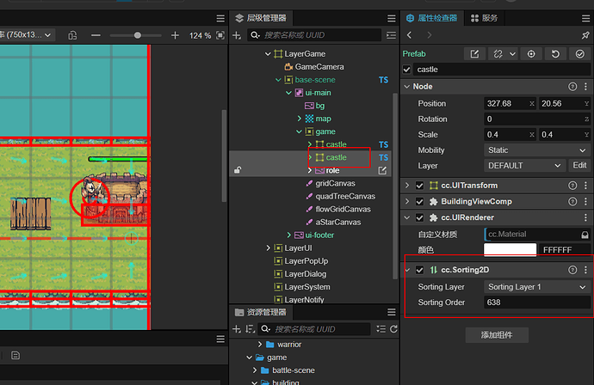Expand the LayerUI node
594x385 pixels.
[x=268, y=247]
